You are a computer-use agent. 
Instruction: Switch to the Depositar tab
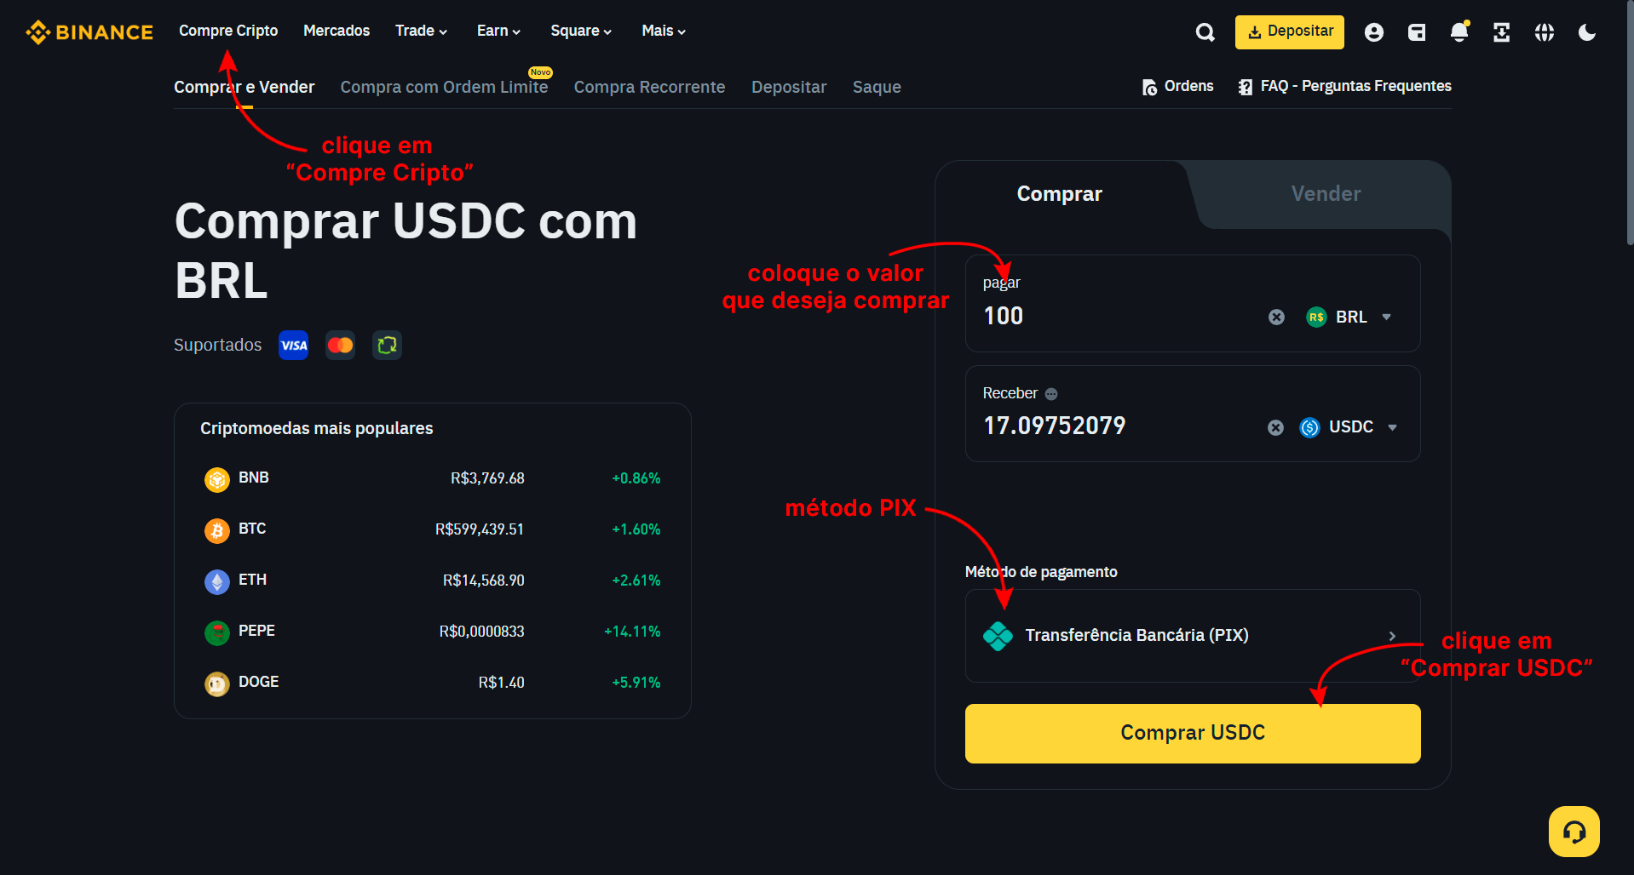click(x=789, y=87)
